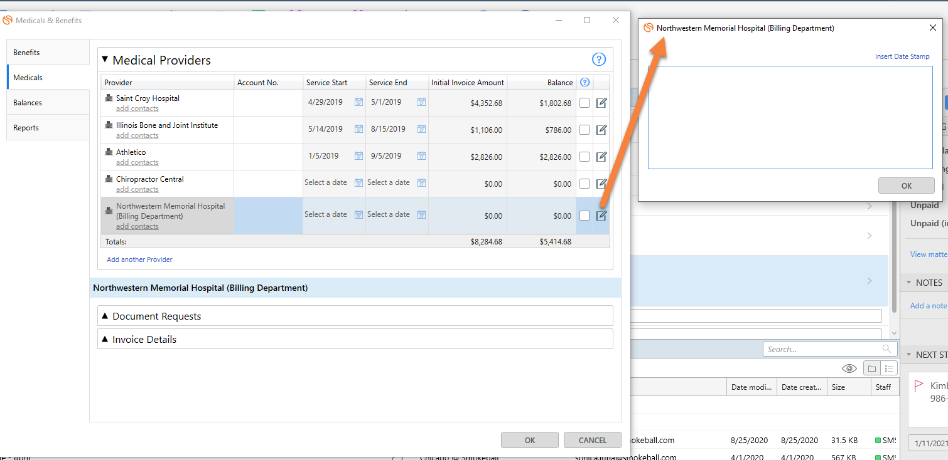Screen dimensions: 948x460
Task: Open Service End calendar for Illinois Bone and Joint
Action: 421,129
